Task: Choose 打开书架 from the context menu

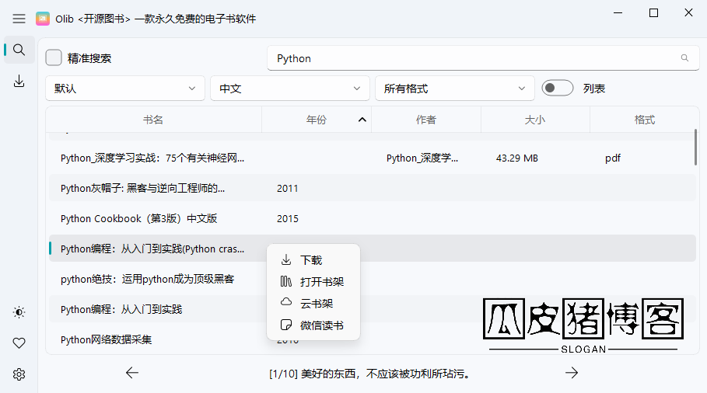Action: click(313, 282)
